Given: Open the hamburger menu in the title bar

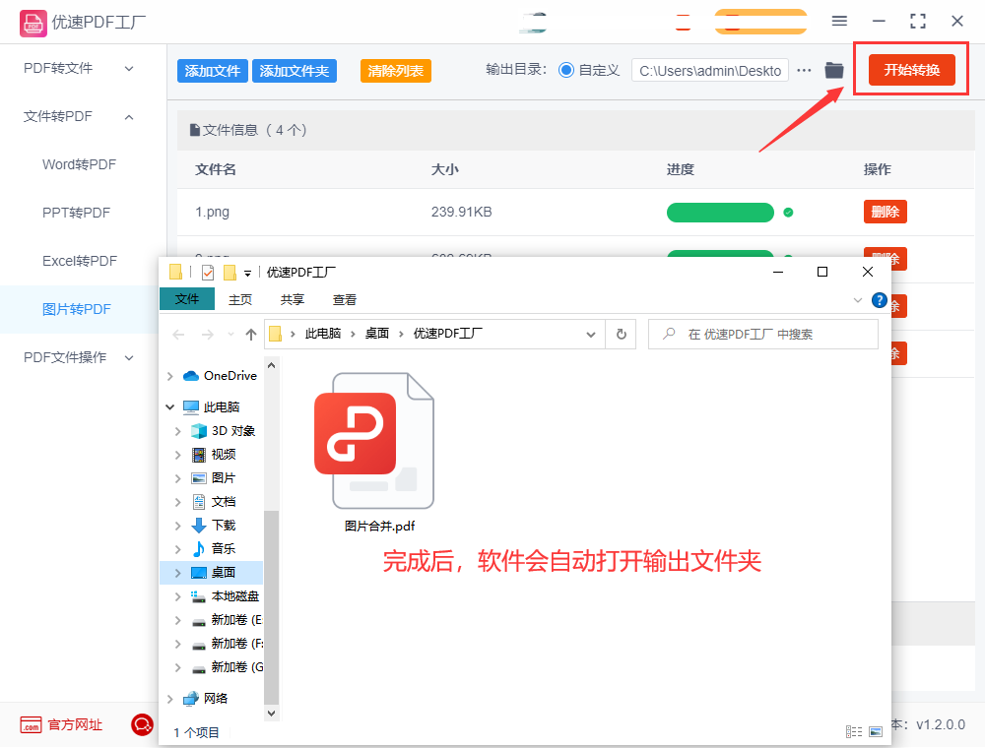Looking at the screenshot, I should click(839, 22).
